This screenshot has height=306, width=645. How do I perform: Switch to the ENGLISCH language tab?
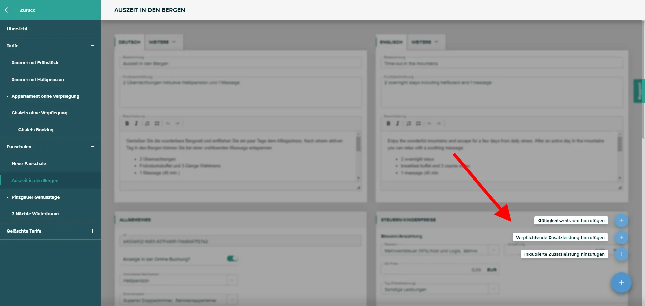(x=391, y=42)
